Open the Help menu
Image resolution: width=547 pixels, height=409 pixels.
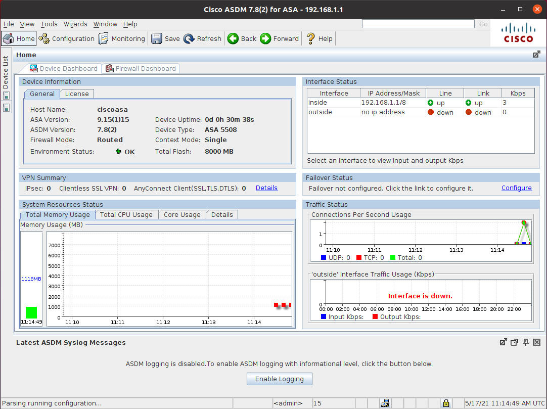click(130, 24)
